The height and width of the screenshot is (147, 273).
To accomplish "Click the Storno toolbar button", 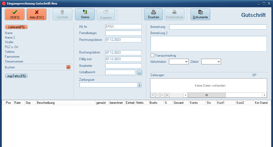I will 85,14.
